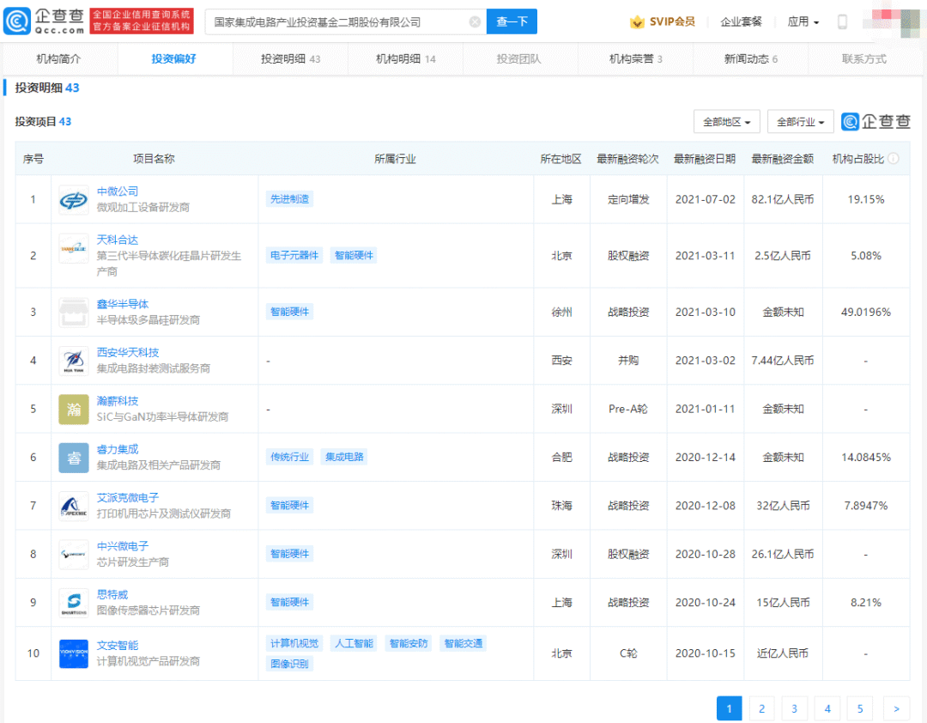Switch to 机构简介 tab
The height and width of the screenshot is (723, 927).
(x=58, y=58)
